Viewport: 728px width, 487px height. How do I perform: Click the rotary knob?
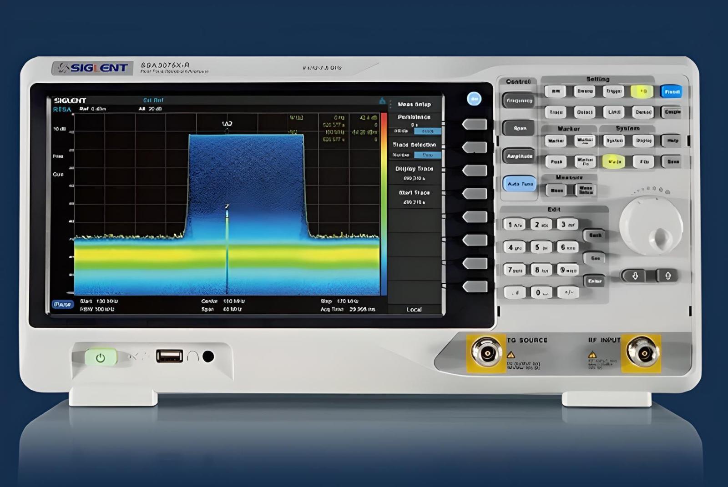(651, 226)
